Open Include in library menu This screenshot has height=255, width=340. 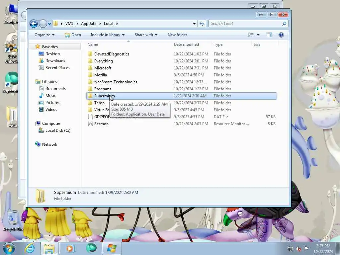click(x=108, y=35)
